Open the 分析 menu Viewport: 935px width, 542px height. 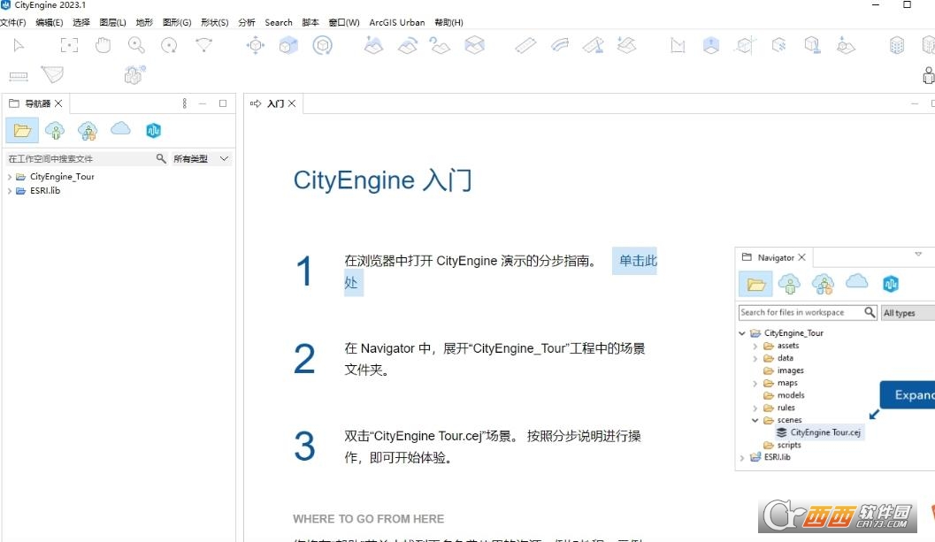246,22
